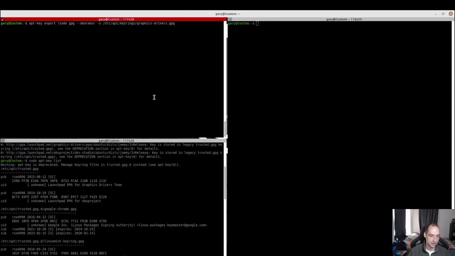This screenshot has height=256, width=455.
Task: Click fingerprint starting '302F 0738 F465'
Action: 59,254
